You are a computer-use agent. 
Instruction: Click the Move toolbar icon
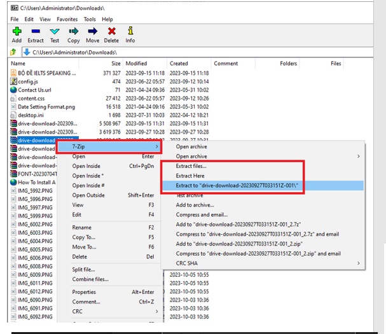93,31
